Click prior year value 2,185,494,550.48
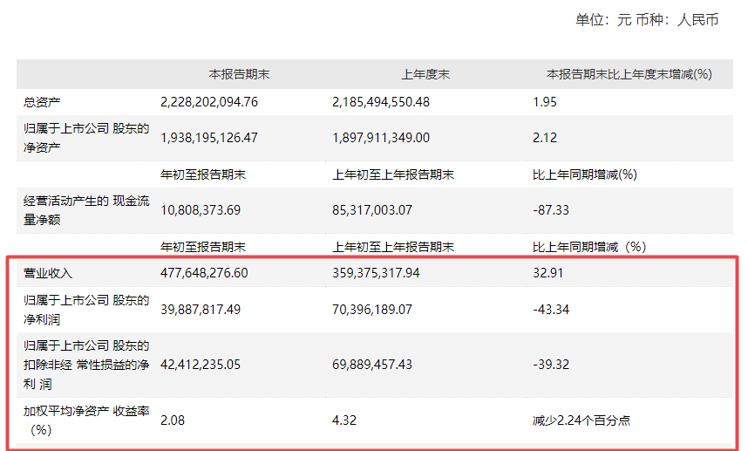Image resolution: width=748 pixels, height=451 pixels. click(381, 102)
